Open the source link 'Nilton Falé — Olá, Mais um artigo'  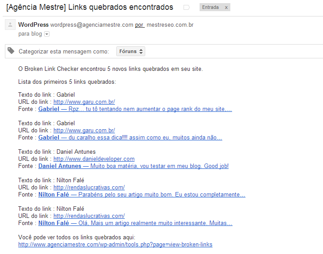click(135, 223)
